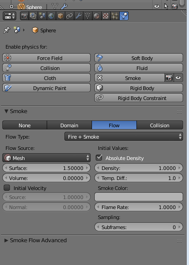Image resolution: width=189 pixels, height=265 pixels.
Task: Collapse the Smoke panel
Action: coord(6,111)
